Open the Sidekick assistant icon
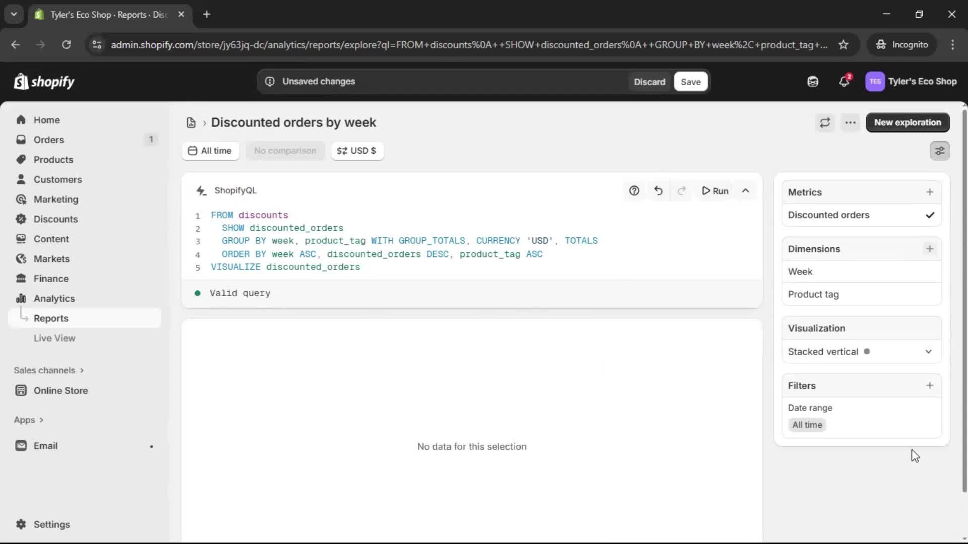 pos(813,82)
